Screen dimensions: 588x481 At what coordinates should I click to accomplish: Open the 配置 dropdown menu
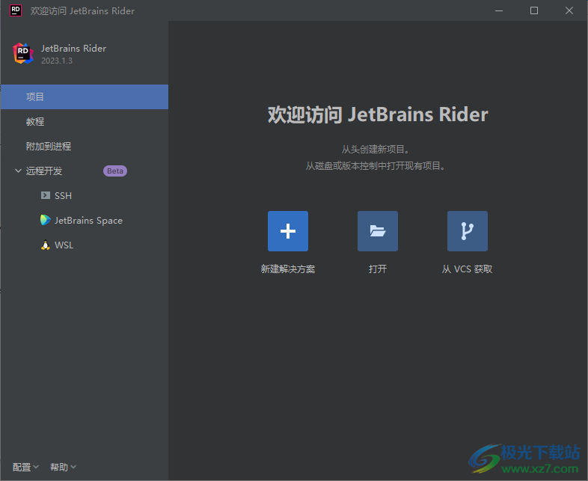point(25,467)
